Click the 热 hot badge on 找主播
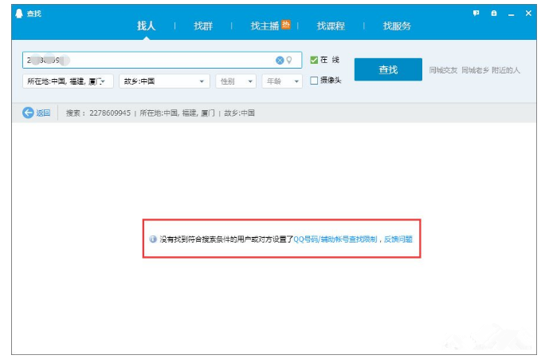Viewport: 545px width, 359px height. (x=286, y=24)
